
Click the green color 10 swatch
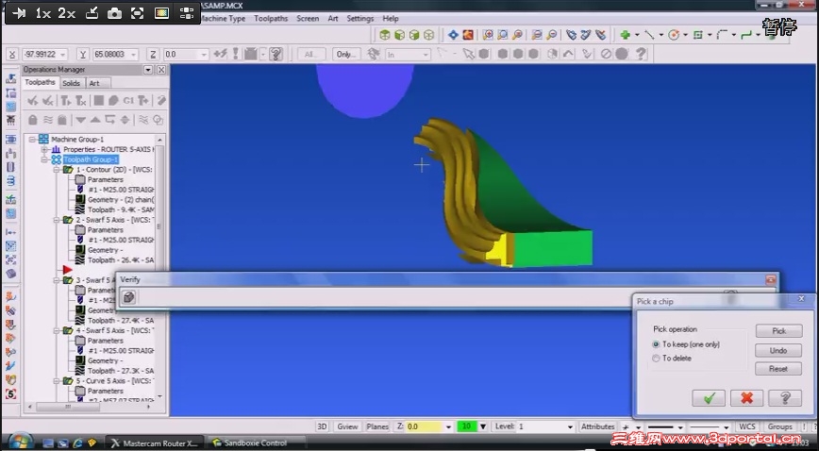point(466,426)
